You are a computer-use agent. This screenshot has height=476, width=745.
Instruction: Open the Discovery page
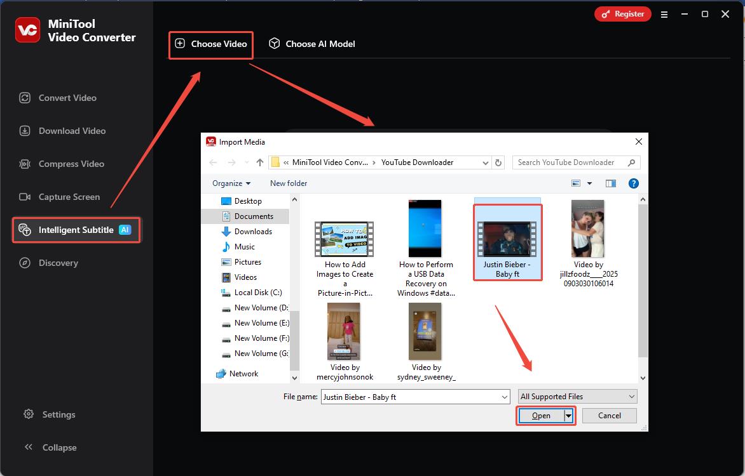coord(58,263)
